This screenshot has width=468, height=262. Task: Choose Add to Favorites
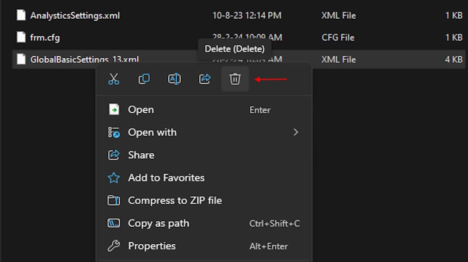166,178
